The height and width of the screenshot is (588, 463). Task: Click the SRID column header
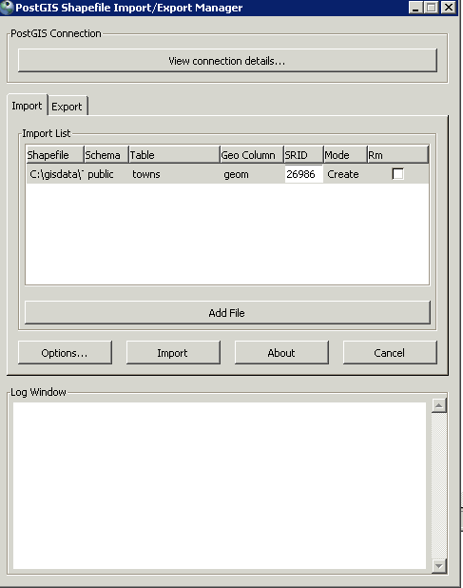303,154
